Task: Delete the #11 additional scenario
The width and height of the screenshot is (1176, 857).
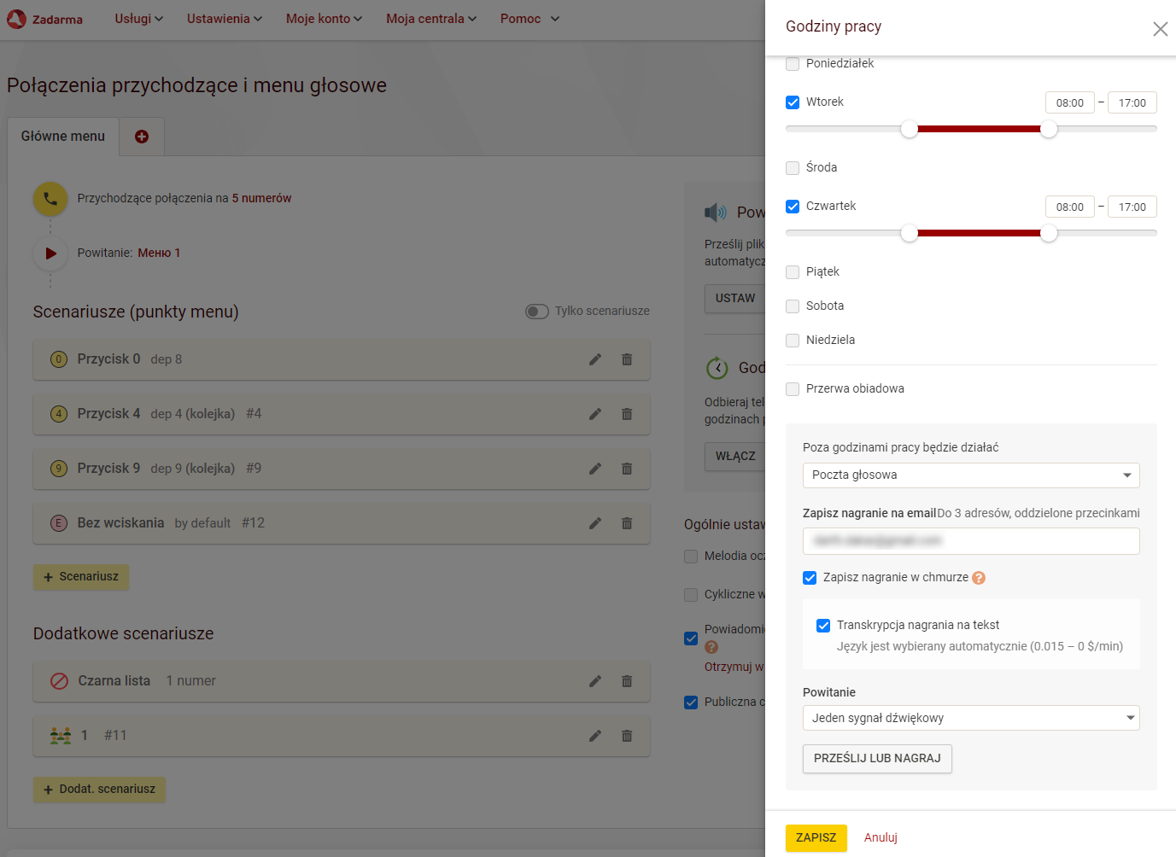Action: click(x=627, y=736)
